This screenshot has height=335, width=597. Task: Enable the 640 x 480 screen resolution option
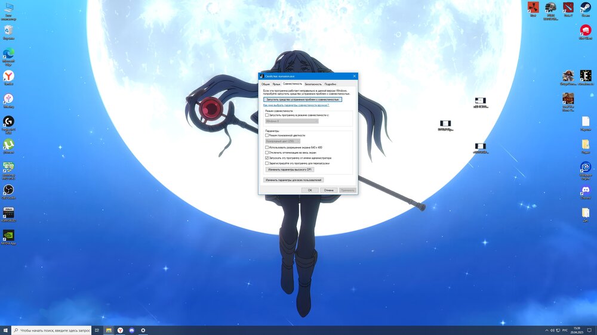tap(267, 147)
